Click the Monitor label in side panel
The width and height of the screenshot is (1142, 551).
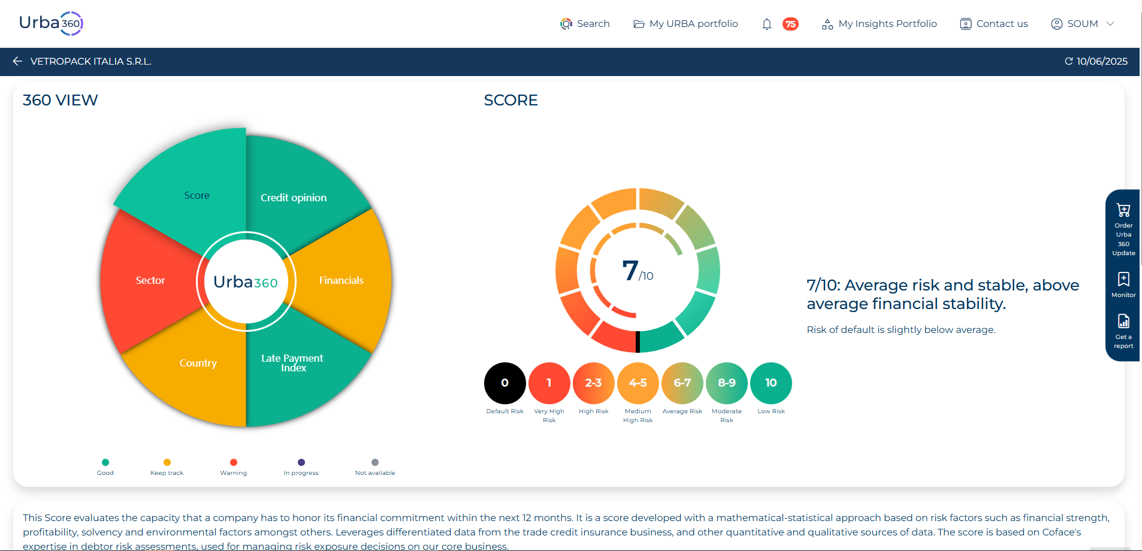click(x=1123, y=295)
